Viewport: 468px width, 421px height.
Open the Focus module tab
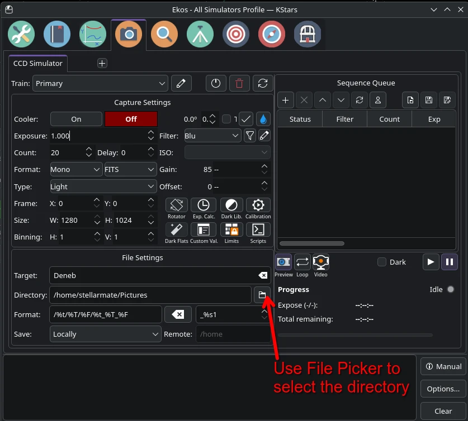tap(164, 34)
